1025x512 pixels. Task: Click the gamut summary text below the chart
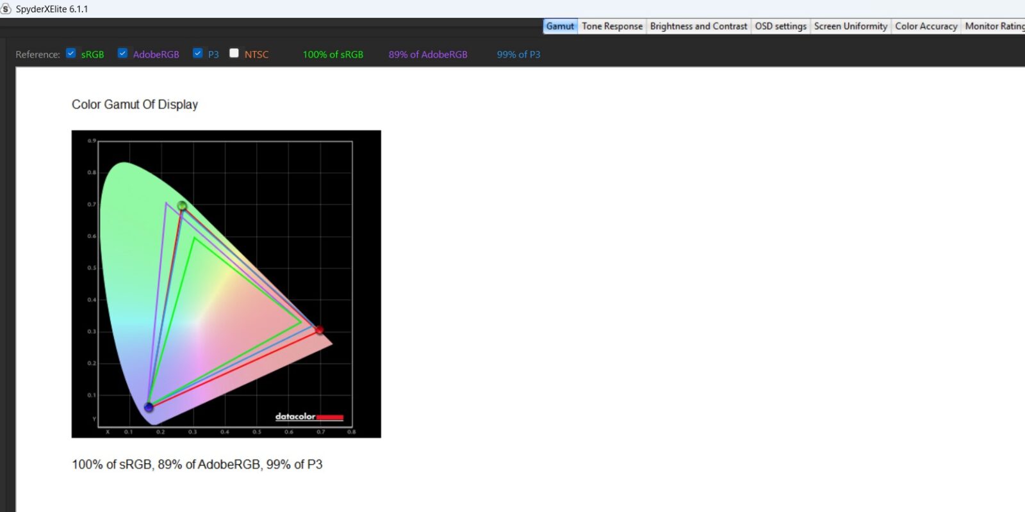click(x=197, y=465)
